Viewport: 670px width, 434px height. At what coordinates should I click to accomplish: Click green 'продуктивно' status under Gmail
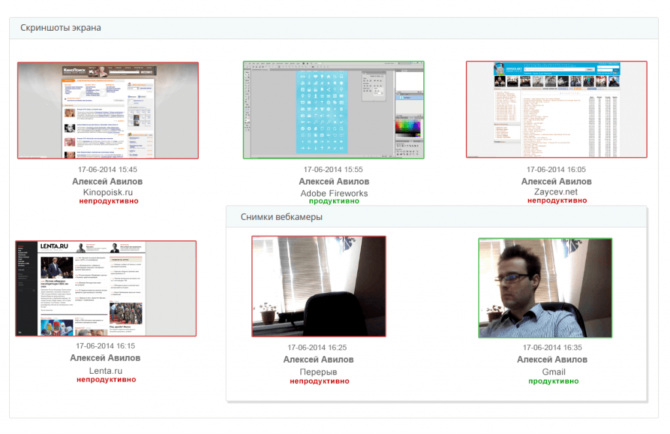(x=553, y=381)
